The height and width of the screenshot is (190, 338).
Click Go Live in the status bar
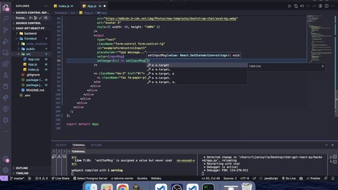click(x=289, y=178)
